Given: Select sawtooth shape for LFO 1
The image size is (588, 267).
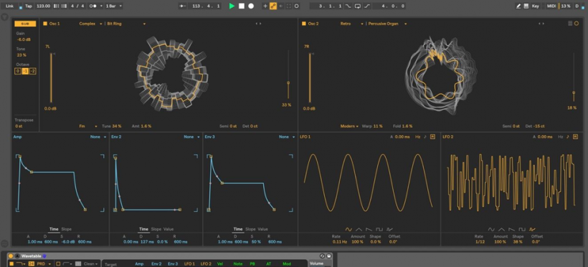Looking at the screenshot, I should click(369, 229).
